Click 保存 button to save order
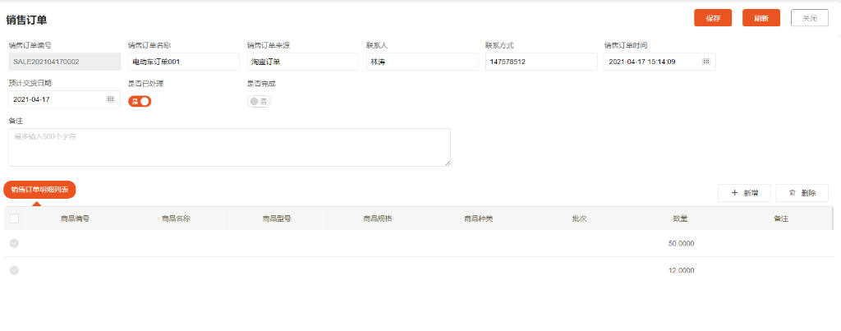841x331 pixels. tap(713, 18)
